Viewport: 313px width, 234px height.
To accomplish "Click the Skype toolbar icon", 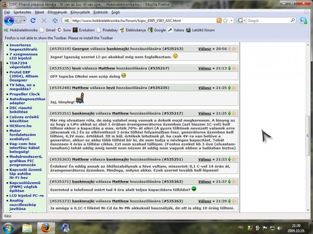I will coord(304,21).
